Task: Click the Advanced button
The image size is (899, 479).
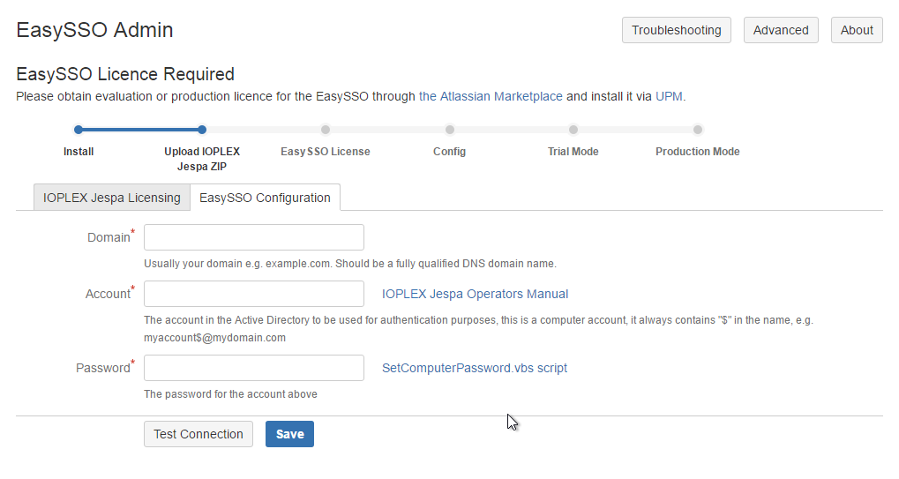Action: 781,30
